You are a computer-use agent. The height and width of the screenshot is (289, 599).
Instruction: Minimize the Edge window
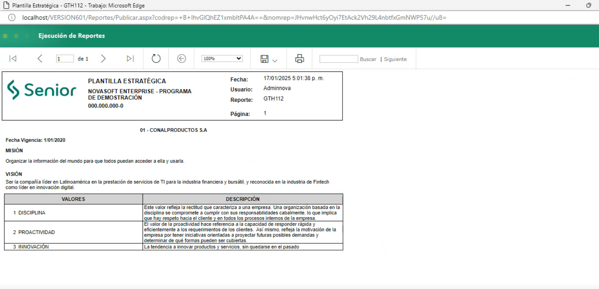coord(568,5)
